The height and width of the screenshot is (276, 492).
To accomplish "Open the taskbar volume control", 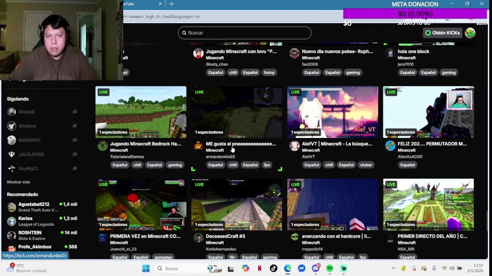I will (452, 268).
